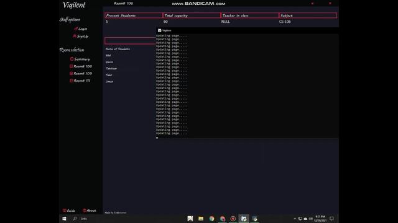Click the CS-106 subject value

tap(285, 22)
